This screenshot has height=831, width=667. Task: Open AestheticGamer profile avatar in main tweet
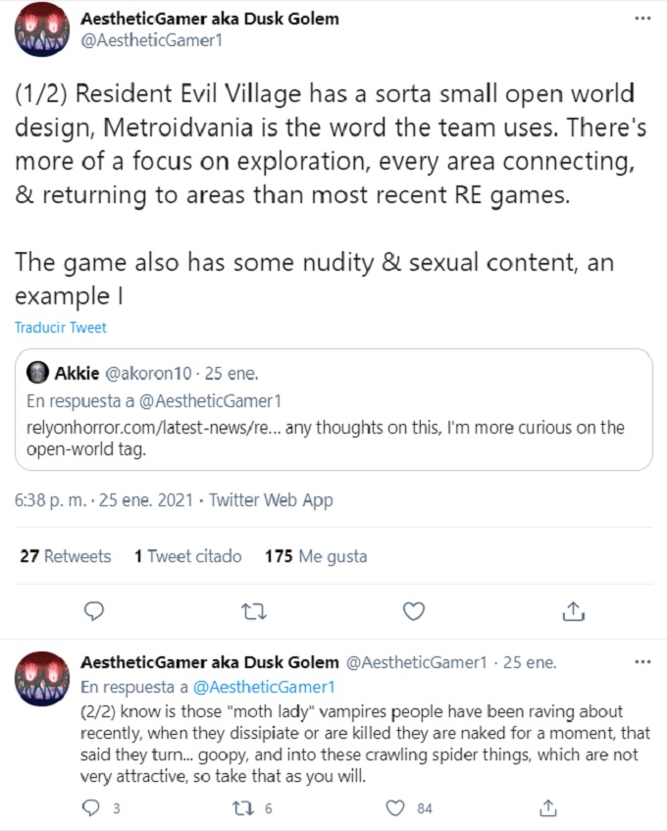click(40, 29)
